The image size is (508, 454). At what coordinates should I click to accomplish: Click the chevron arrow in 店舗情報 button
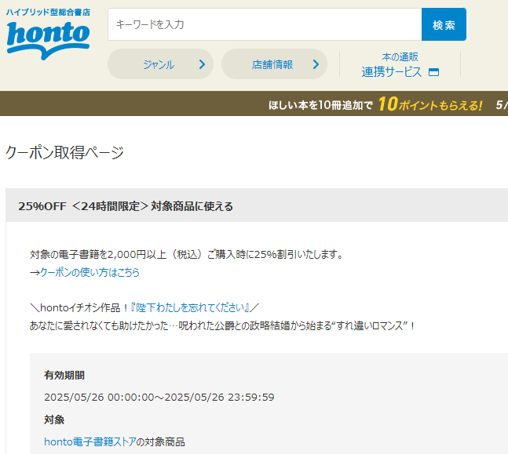[316, 64]
